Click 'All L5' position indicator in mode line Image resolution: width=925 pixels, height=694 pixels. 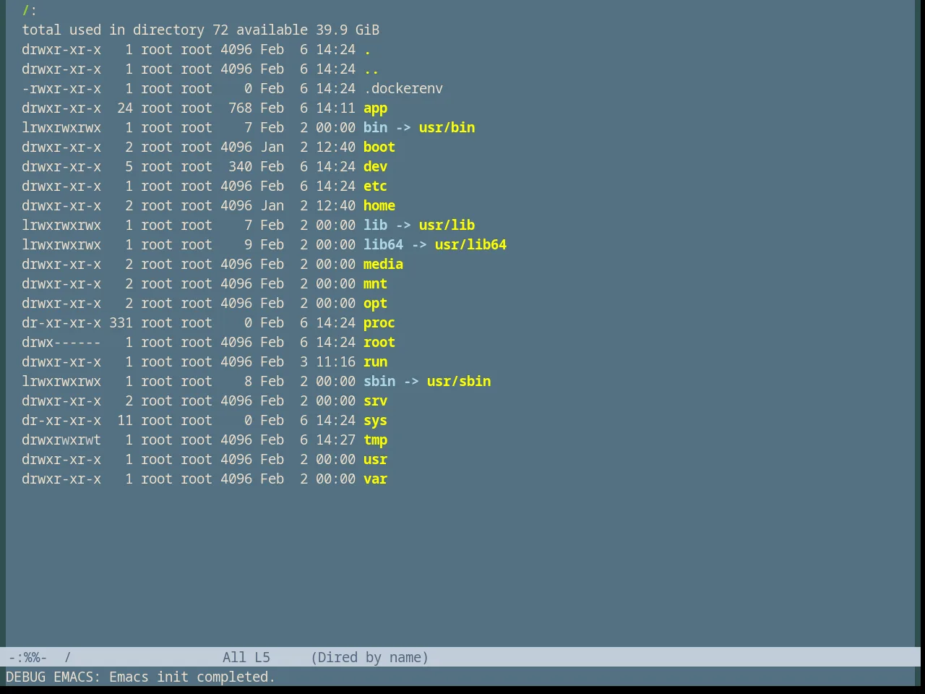pos(246,658)
